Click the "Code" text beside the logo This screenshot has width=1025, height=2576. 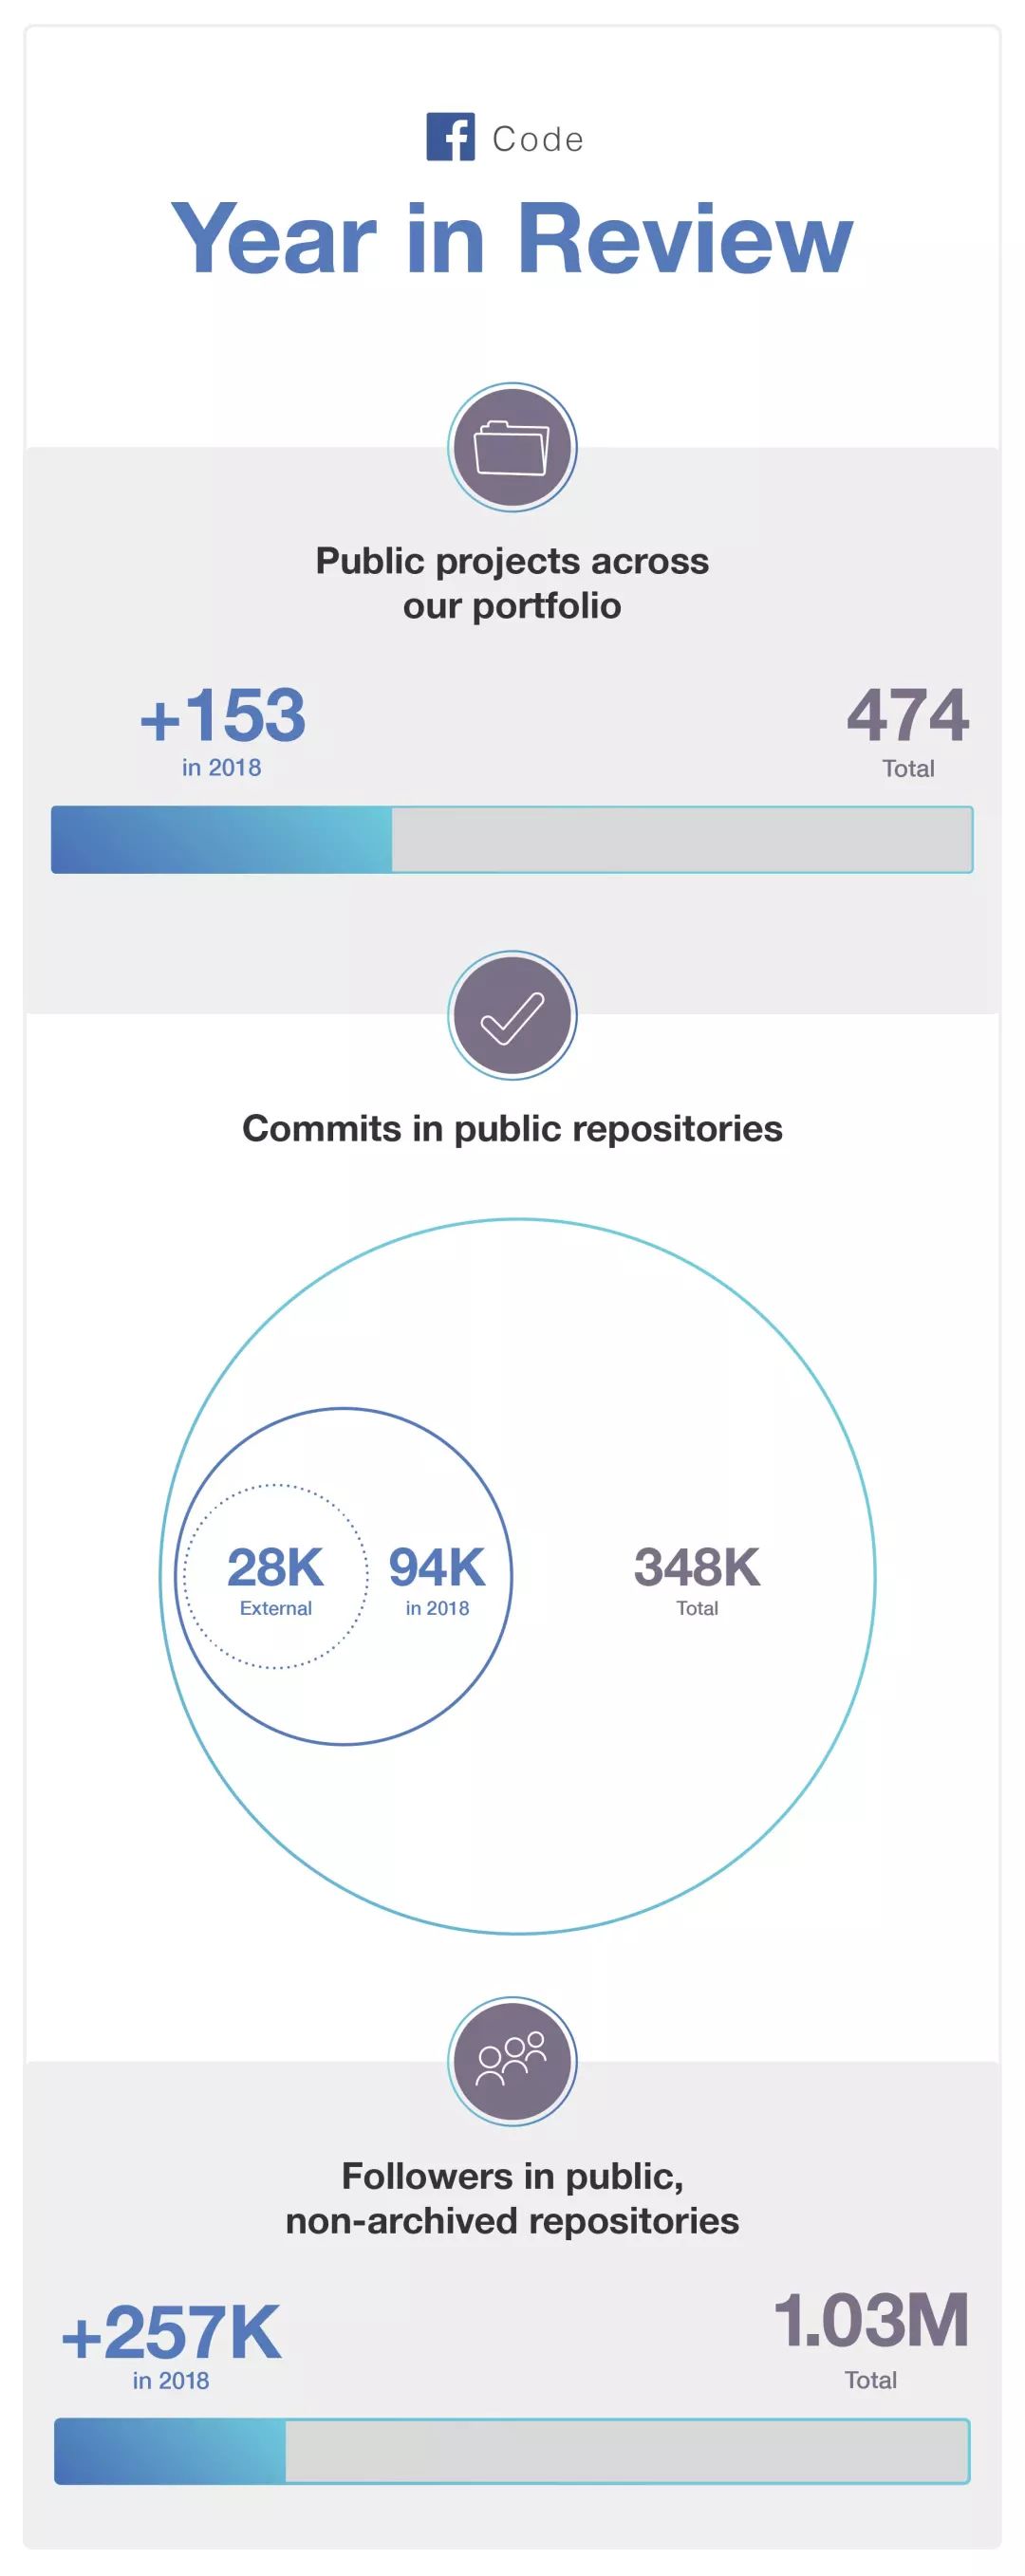[538, 139]
